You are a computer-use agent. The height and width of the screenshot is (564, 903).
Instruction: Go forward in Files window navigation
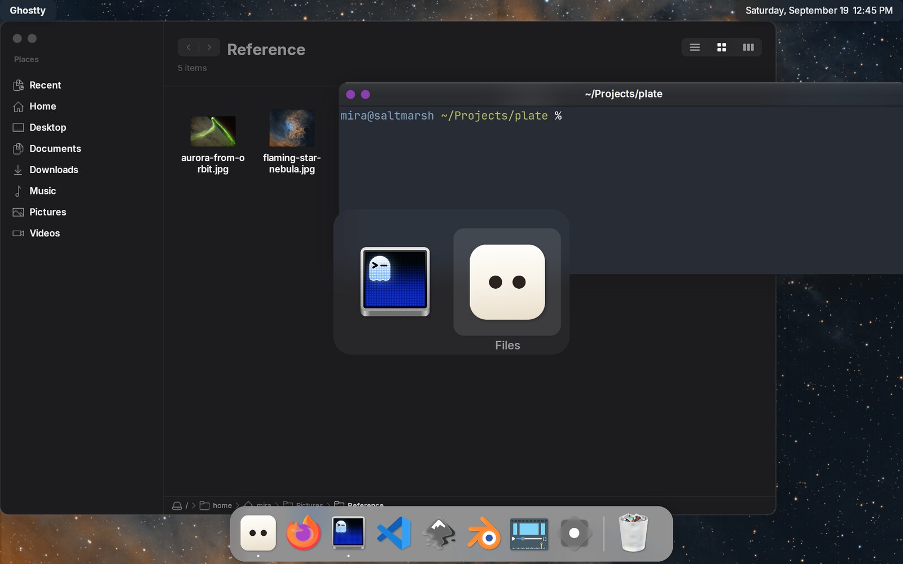click(209, 47)
